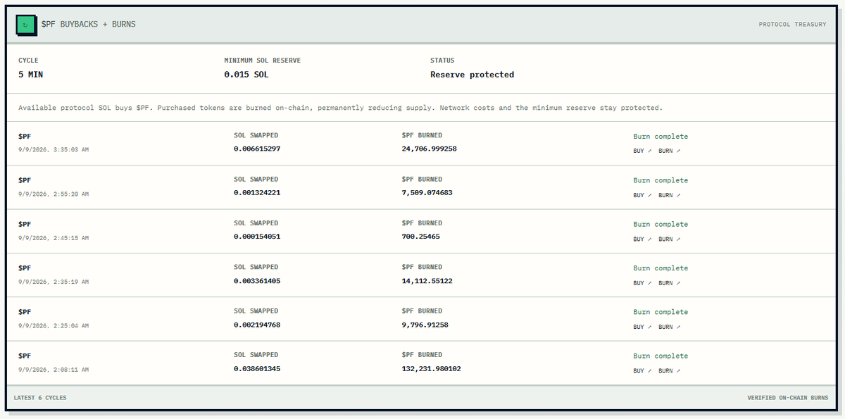
Task: Click the Reserve protected status
Action: [x=472, y=74]
